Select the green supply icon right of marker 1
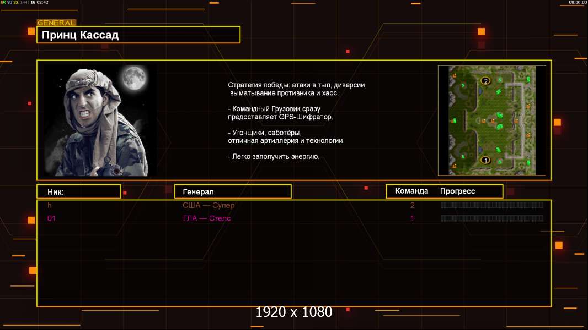Screen dimensions: 588x330 pyautogui.click(x=500, y=162)
